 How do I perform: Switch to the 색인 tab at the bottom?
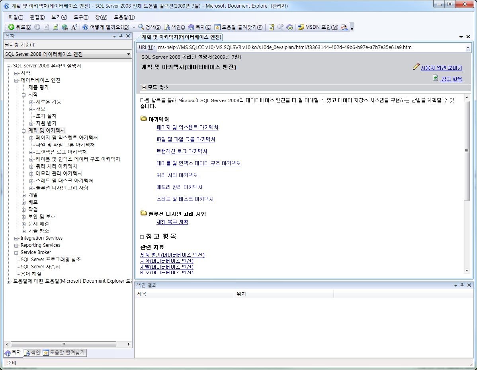point(32,352)
